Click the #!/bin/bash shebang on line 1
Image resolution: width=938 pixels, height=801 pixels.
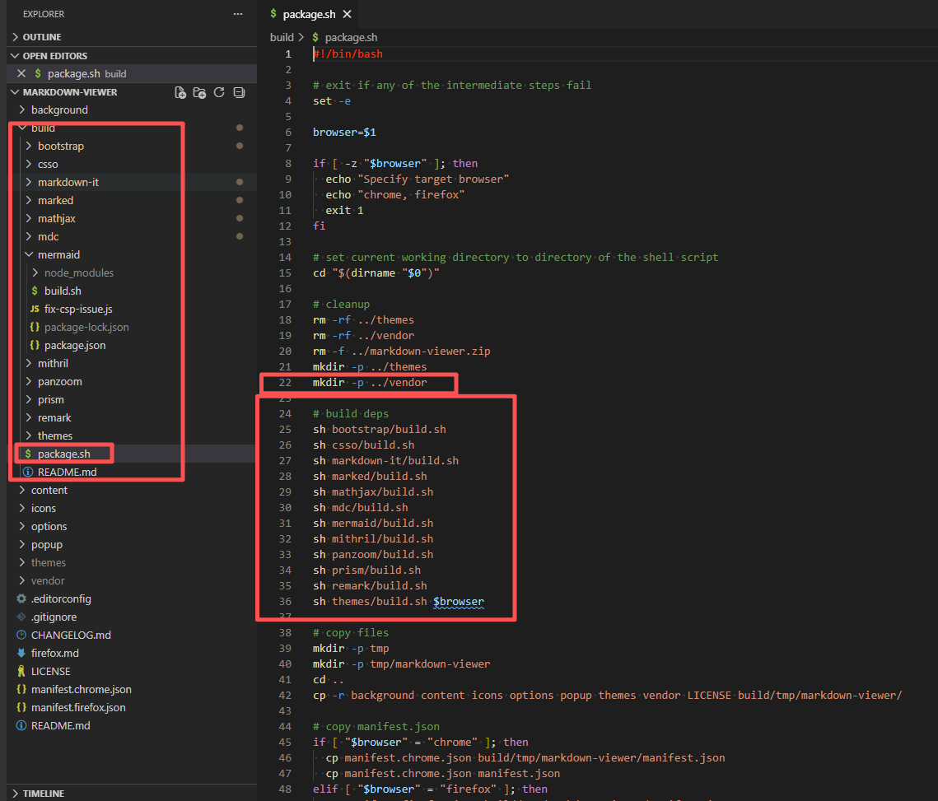click(x=348, y=54)
